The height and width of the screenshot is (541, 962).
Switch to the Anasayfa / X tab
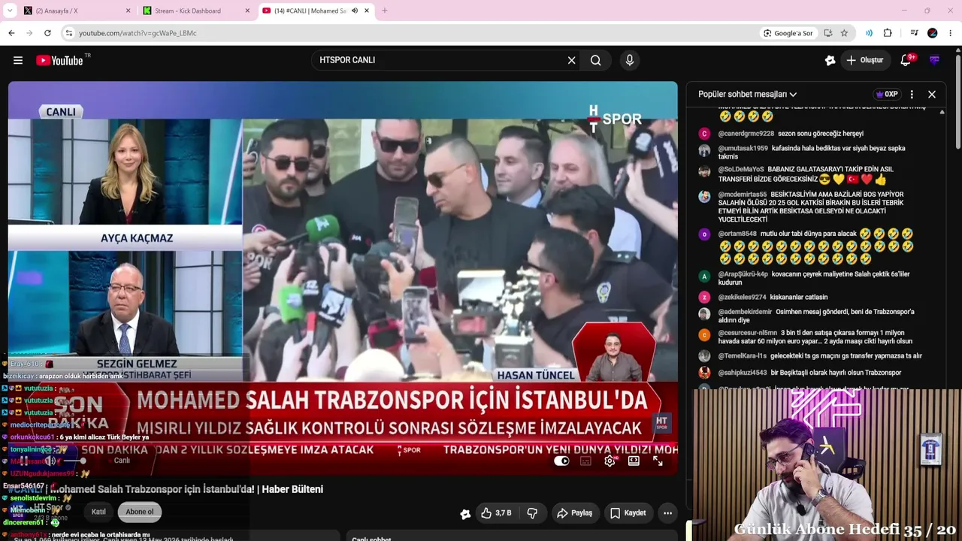[75, 11]
